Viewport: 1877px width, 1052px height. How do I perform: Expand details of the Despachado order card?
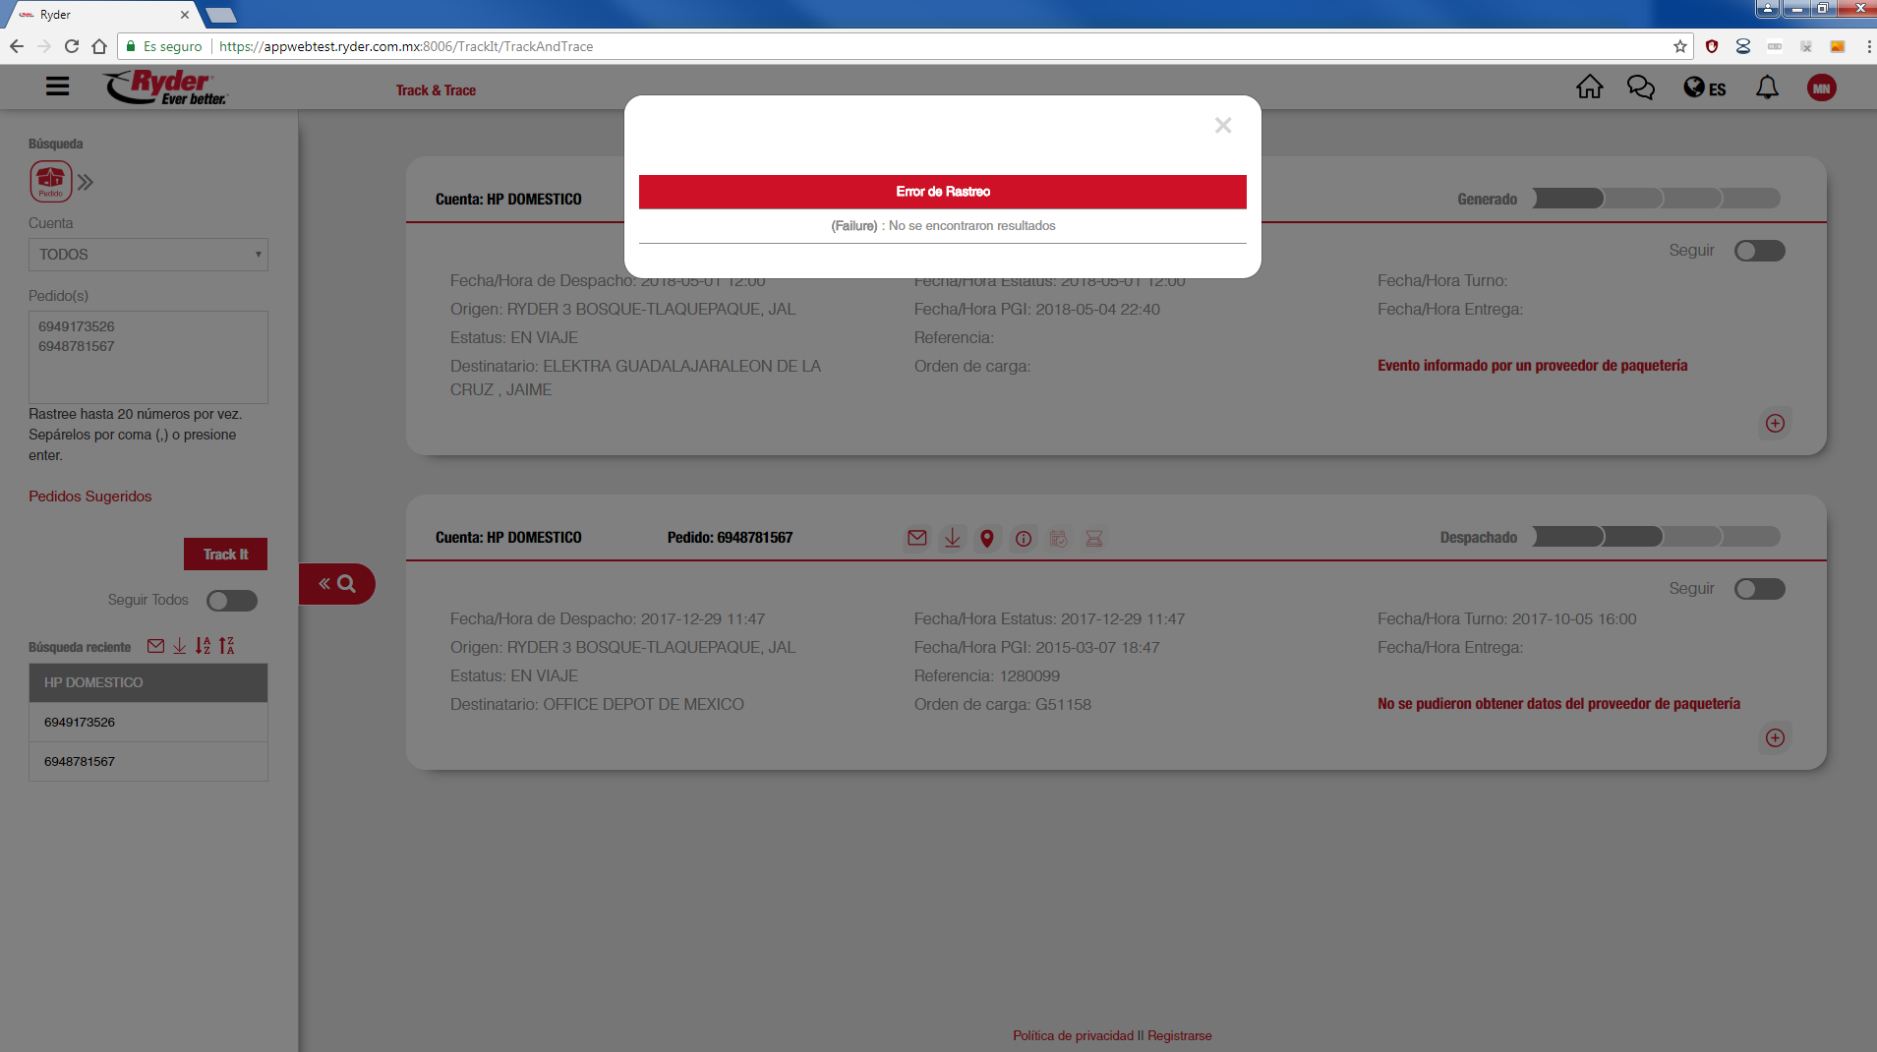click(x=1775, y=737)
